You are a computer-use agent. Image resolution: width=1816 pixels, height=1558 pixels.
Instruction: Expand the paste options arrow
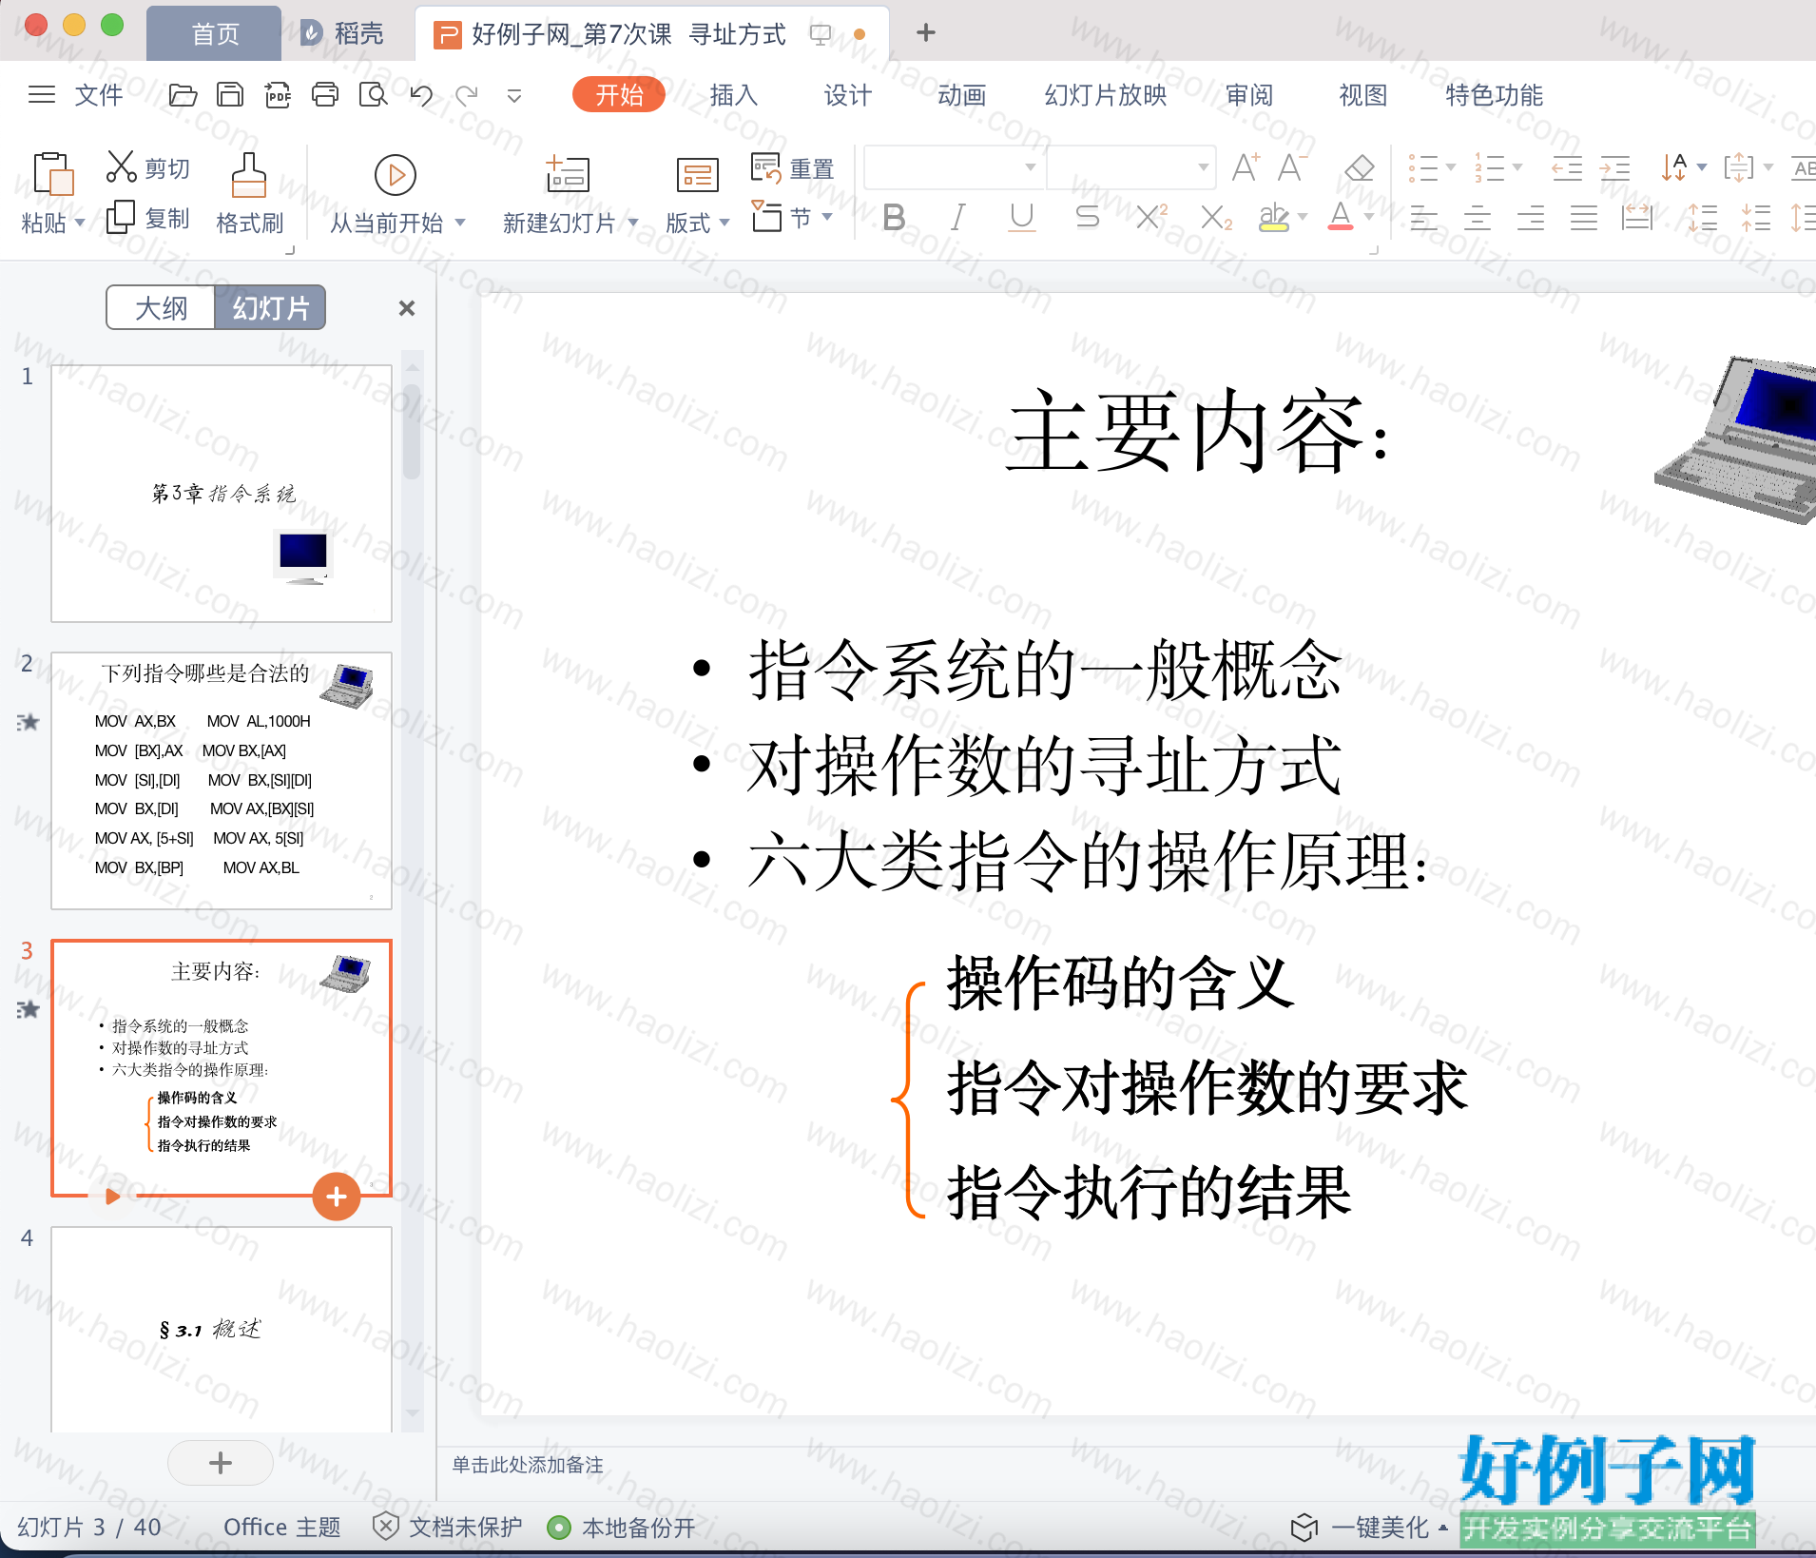pos(80,222)
